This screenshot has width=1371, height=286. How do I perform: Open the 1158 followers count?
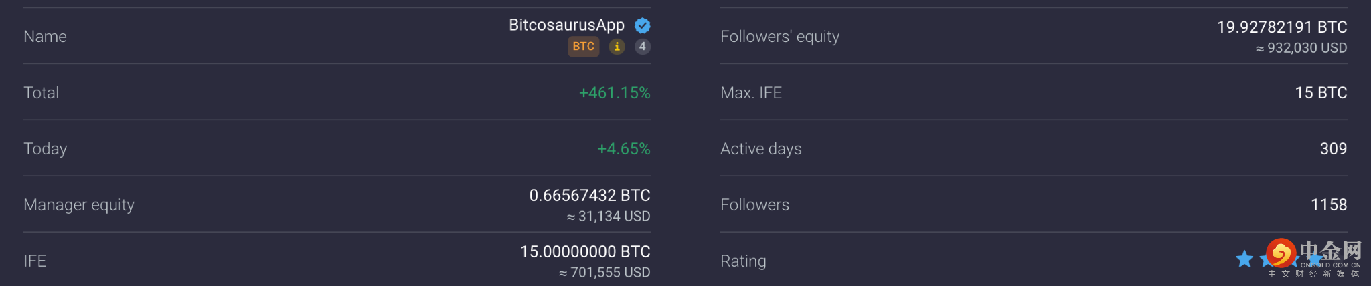[x=1329, y=205]
